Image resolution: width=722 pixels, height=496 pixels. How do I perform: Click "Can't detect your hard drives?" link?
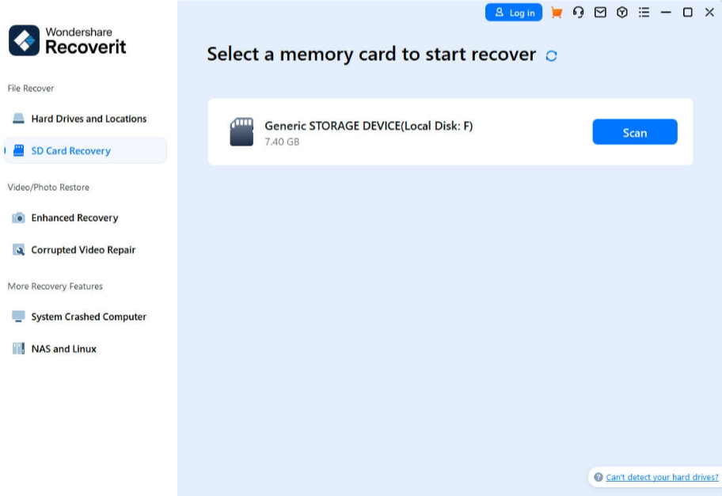(x=662, y=478)
